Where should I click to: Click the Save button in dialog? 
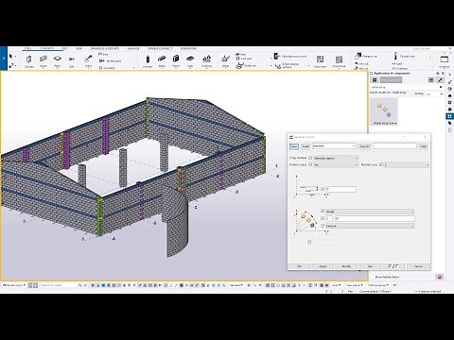[294, 146]
